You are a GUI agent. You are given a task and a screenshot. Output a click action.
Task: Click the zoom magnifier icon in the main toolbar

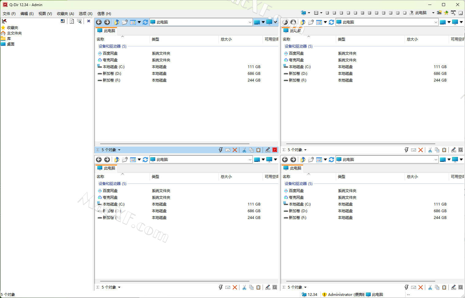[453, 13]
